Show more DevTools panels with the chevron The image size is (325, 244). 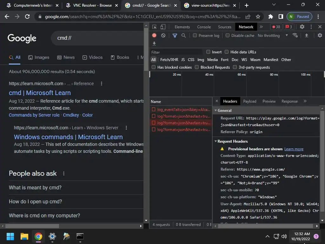tap(262, 27)
